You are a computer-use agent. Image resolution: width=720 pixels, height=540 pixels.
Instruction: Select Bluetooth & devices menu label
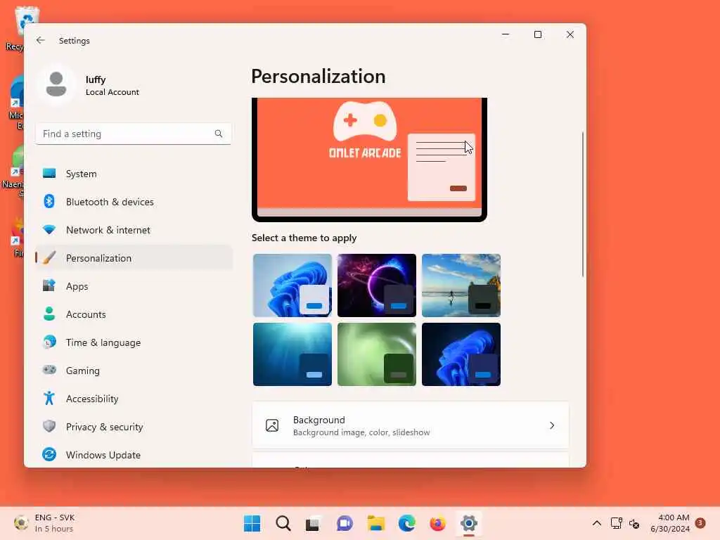(110, 202)
